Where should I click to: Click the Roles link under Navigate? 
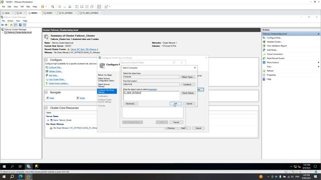(x=52, y=98)
